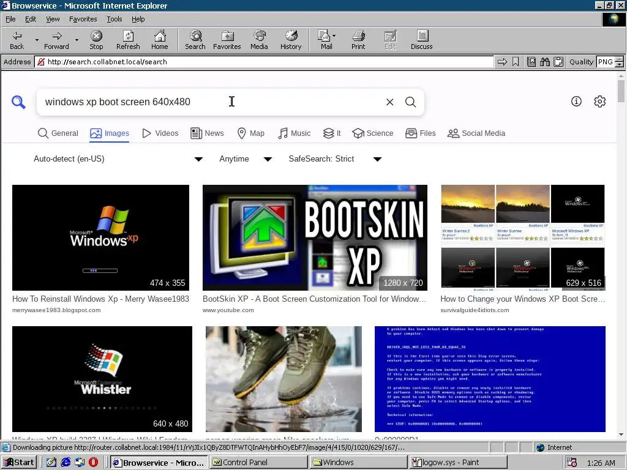Open Forward button history dropdown arrow
Image resolution: width=627 pixels, height=470 pixels.
point(77,40)
